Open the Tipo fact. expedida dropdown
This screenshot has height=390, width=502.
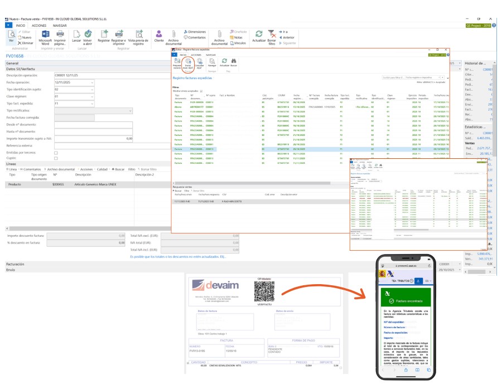pos(91,104)
